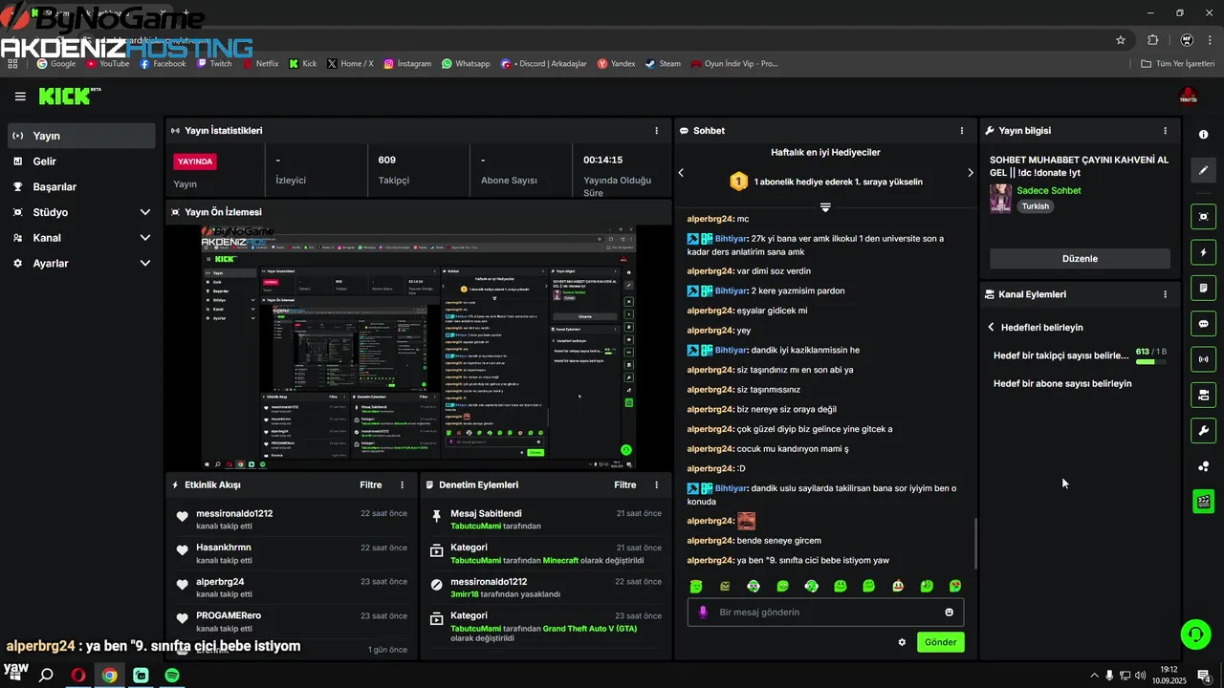Open Yayın section in sidebar
Image resolution: width=1224 pixels, height=688 pixels.
[81, 136]
